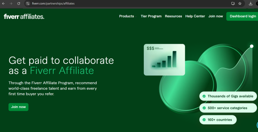Screen dimensions: 258x132
Task: Open site information icon in address bar
Action: tap(28, 4)
